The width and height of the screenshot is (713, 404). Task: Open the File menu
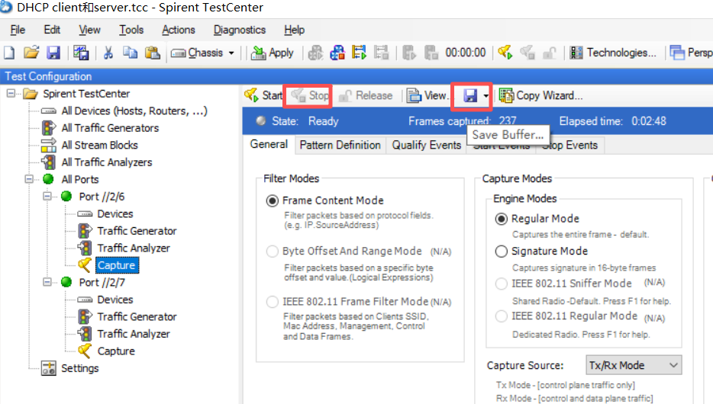(18, 30)
